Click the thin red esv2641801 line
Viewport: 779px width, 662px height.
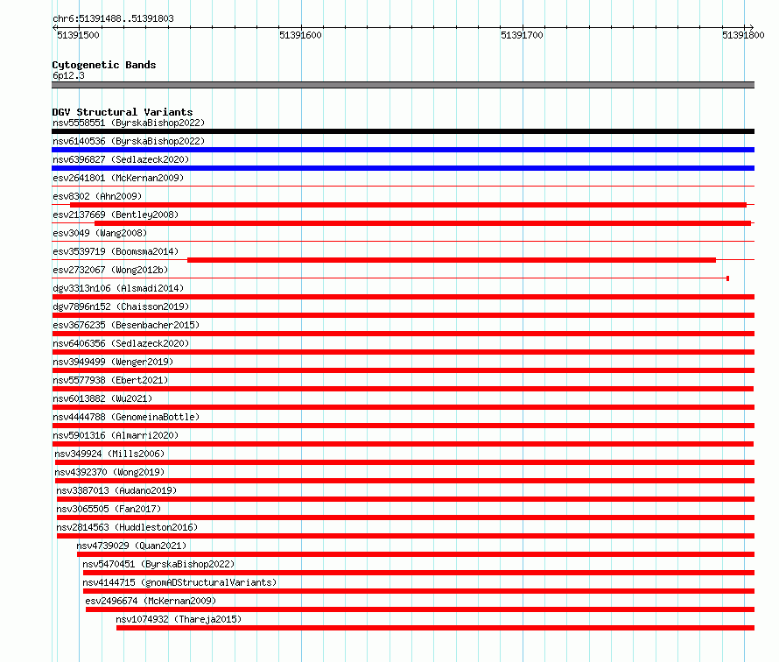403,187
